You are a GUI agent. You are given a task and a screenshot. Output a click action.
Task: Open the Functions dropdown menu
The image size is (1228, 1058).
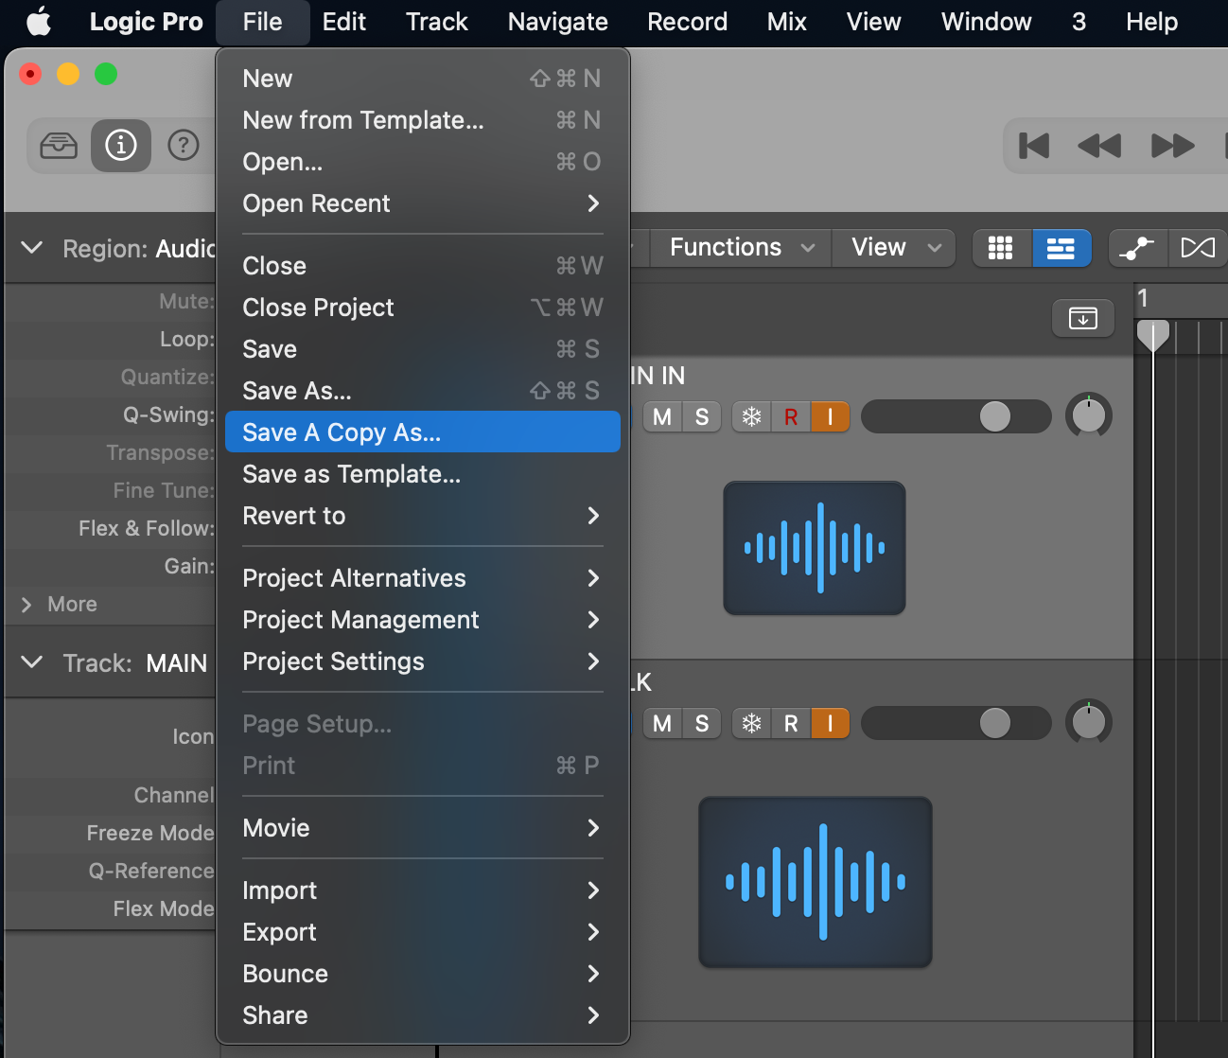coord(742,248)
